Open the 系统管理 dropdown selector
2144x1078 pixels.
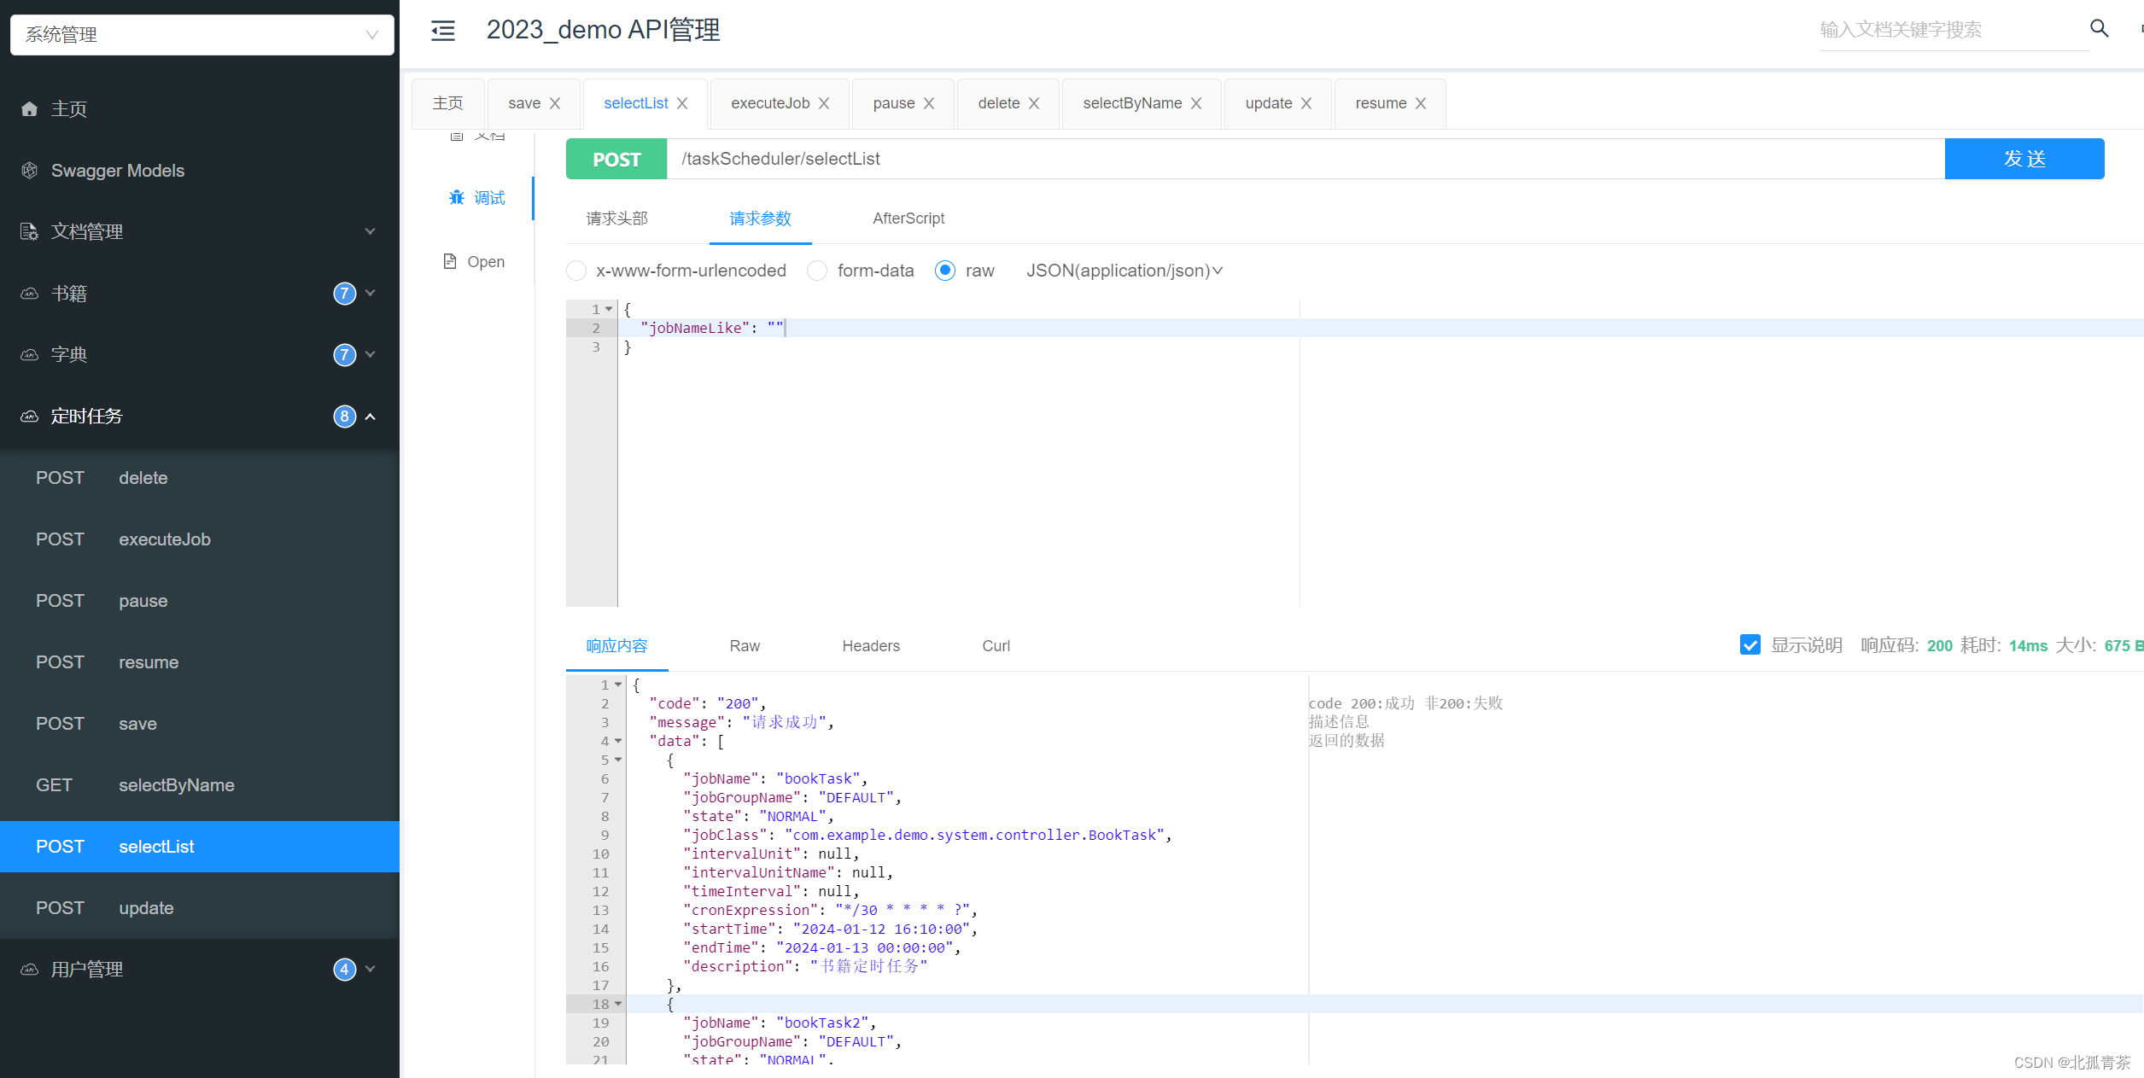(x=202, y=35)
